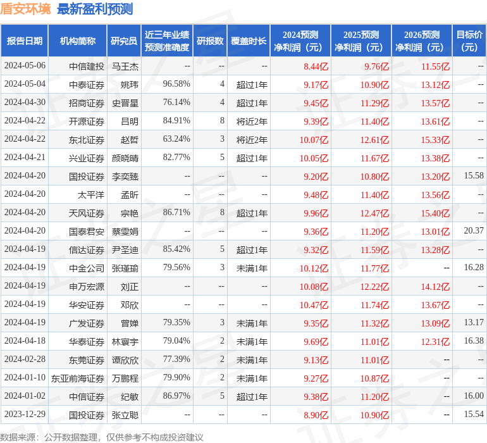This screenshot has width=487, height=443.
Task: Click researcher name 张立聪
Action: (x=125, y=415)
